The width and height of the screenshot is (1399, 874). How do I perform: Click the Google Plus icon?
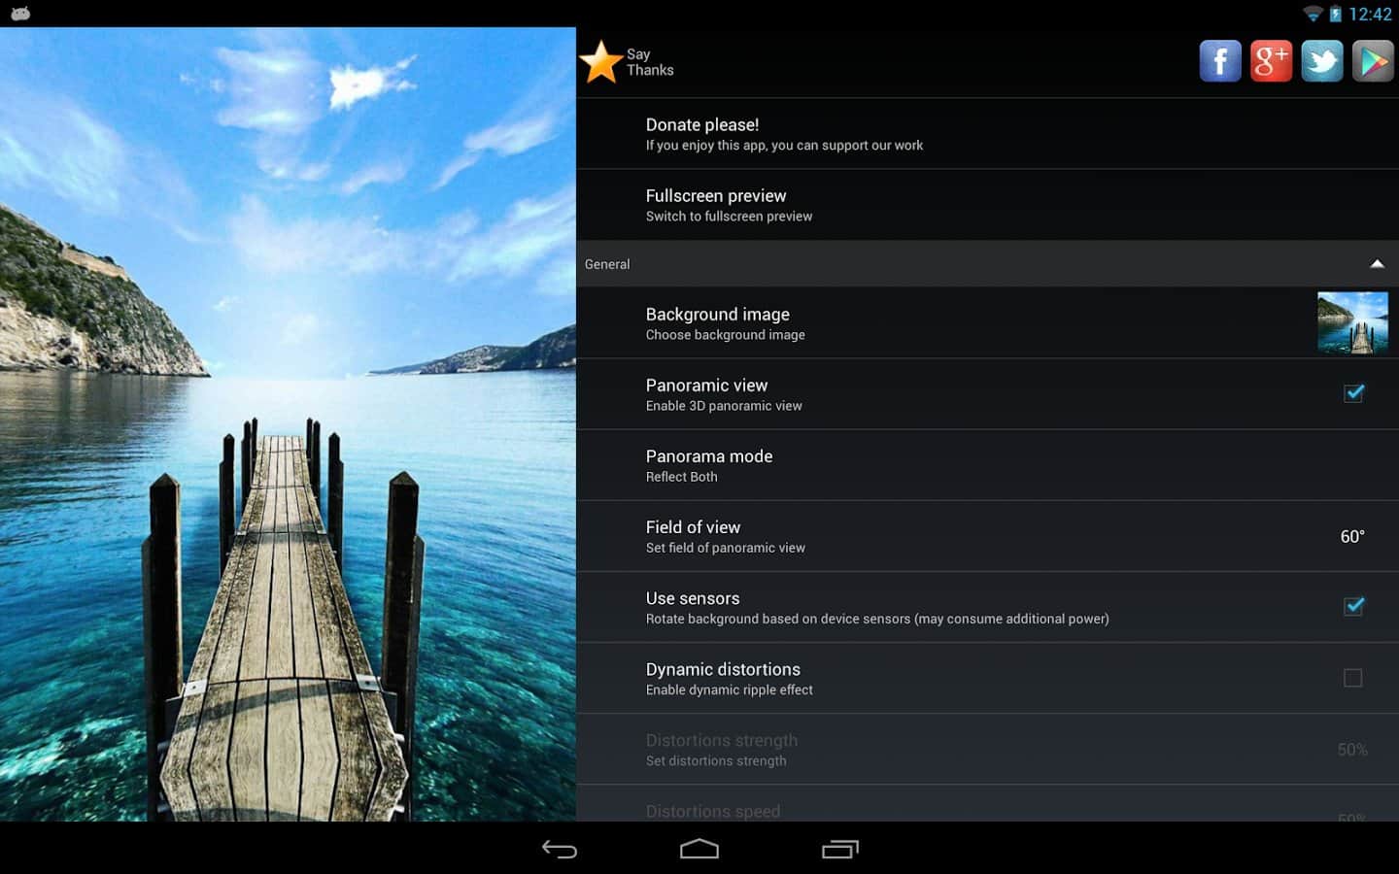click(x=1271, y=62)
